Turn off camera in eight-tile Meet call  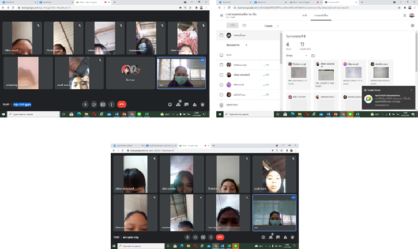pos(195,237)
